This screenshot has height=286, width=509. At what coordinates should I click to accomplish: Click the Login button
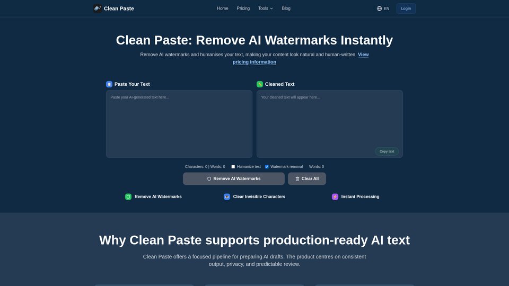tap(406, 8)
